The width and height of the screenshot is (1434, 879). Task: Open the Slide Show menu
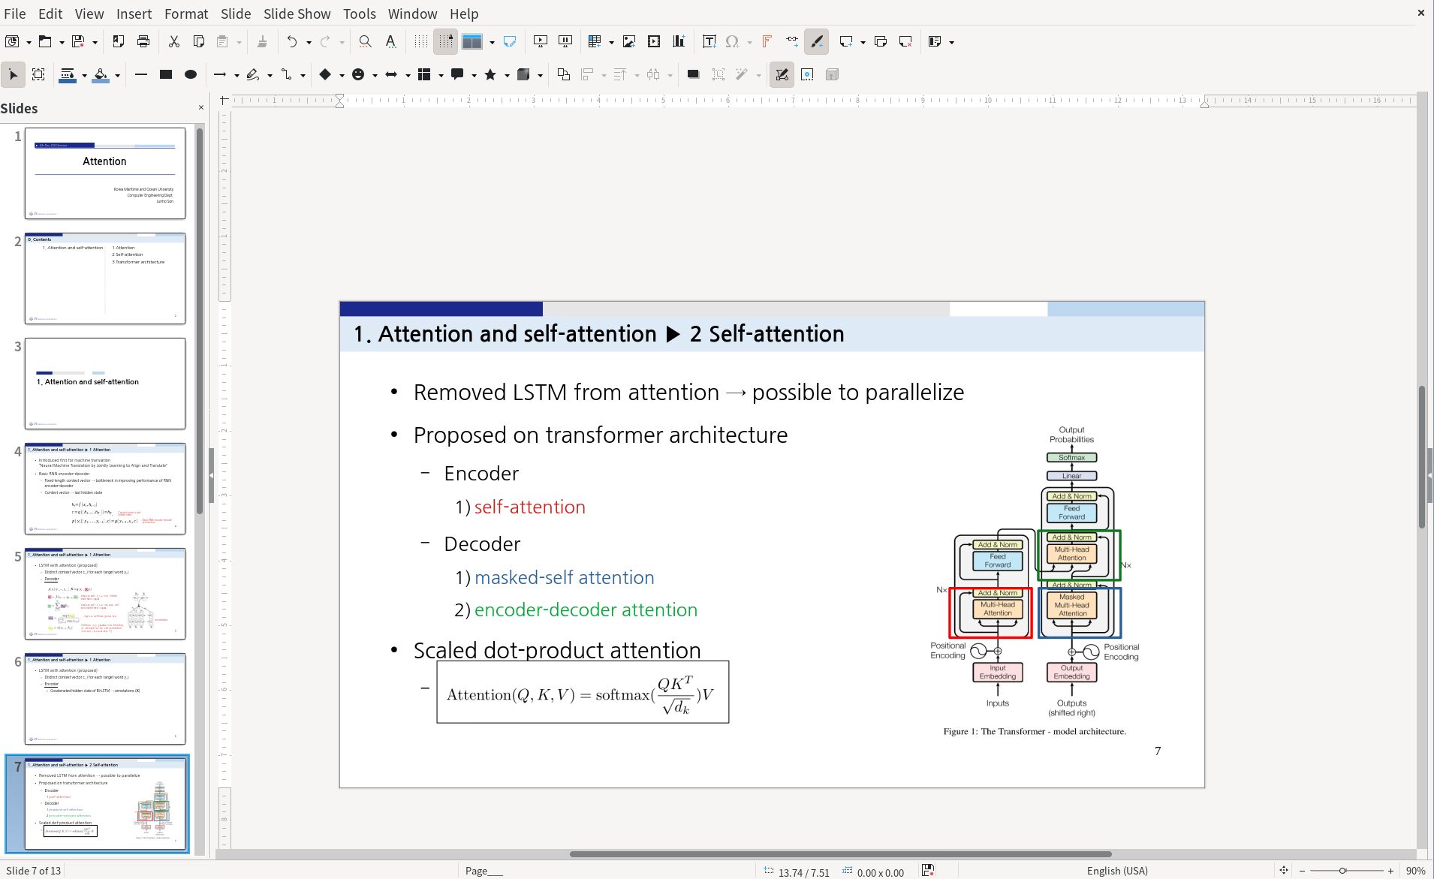click(297, 14)
